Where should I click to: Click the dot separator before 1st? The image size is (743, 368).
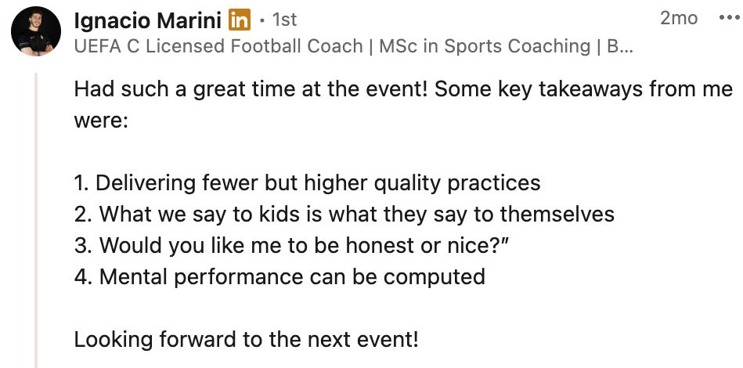tap(261, 20)
